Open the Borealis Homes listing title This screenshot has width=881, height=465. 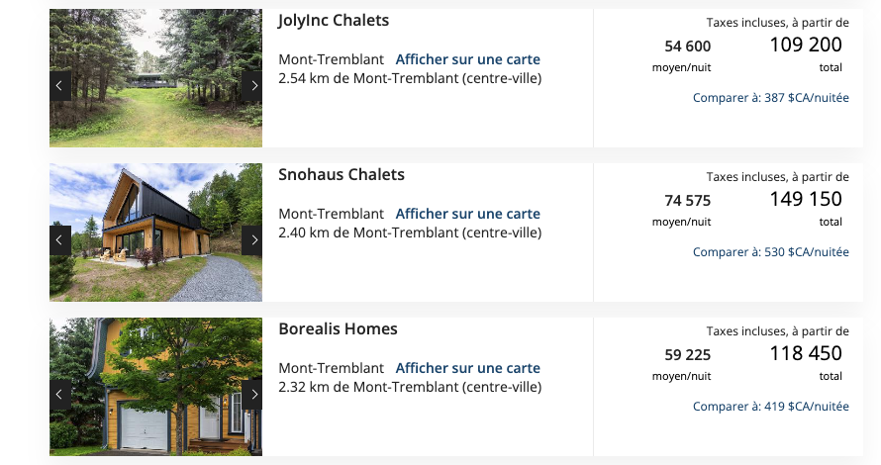click(338, 329)
